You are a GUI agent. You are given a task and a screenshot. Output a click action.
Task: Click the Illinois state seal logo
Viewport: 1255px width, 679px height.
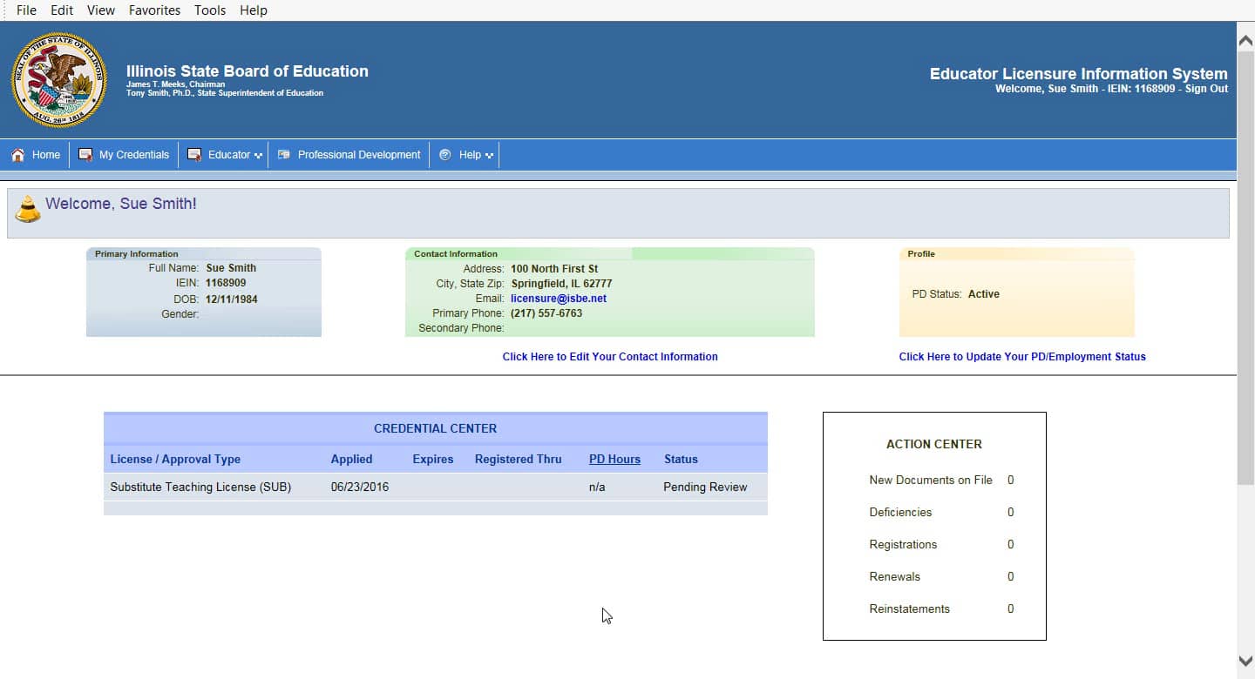click(59, 80)
